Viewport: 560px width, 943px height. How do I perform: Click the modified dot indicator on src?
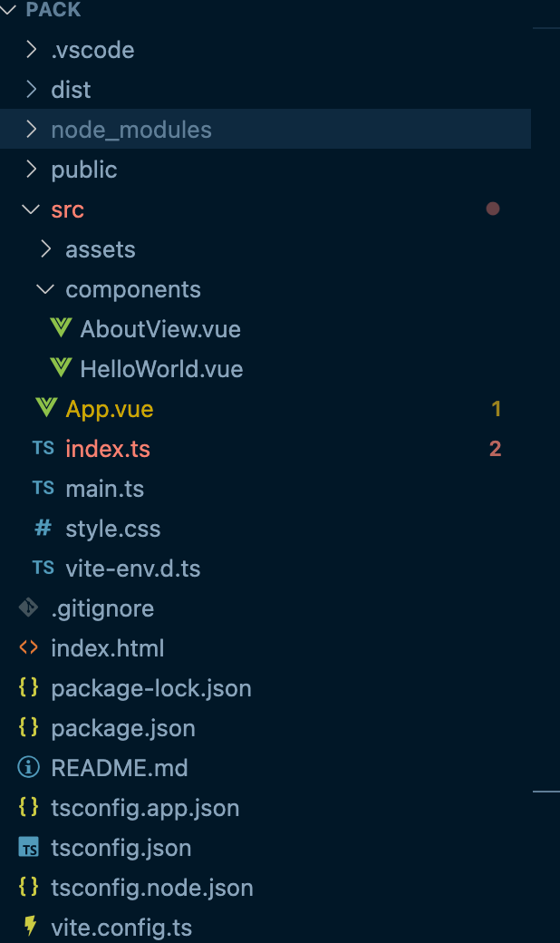coord(493,209)
